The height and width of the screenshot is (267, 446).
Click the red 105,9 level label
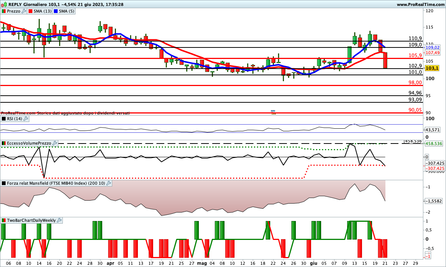[415, 55]
